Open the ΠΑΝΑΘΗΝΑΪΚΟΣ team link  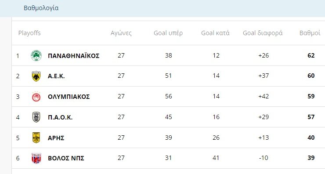74,56
